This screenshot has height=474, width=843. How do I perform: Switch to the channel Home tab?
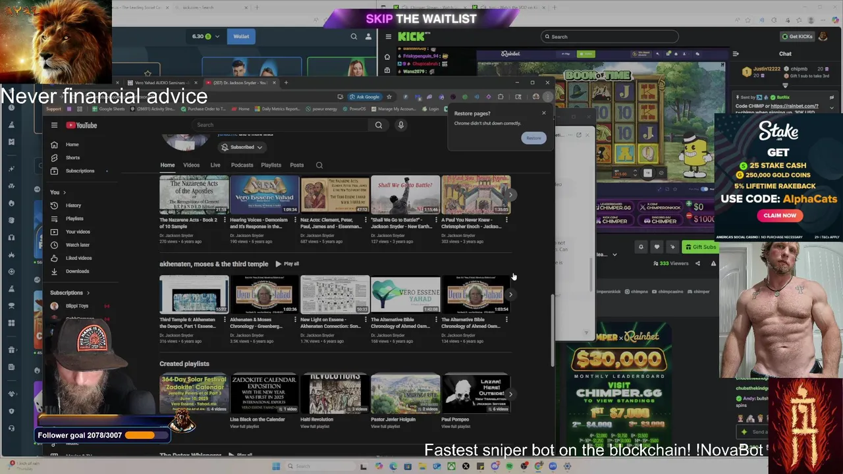(167, 165)
